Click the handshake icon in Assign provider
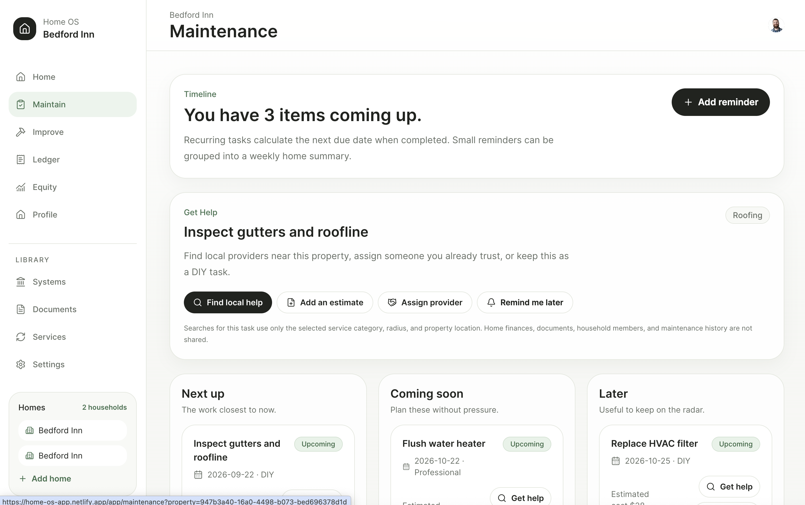The image size is (805, 505). (x=392, y=302)
